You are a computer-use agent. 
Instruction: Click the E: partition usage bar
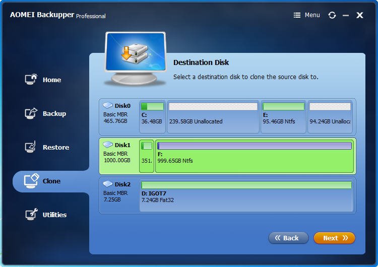pos(283,106)
